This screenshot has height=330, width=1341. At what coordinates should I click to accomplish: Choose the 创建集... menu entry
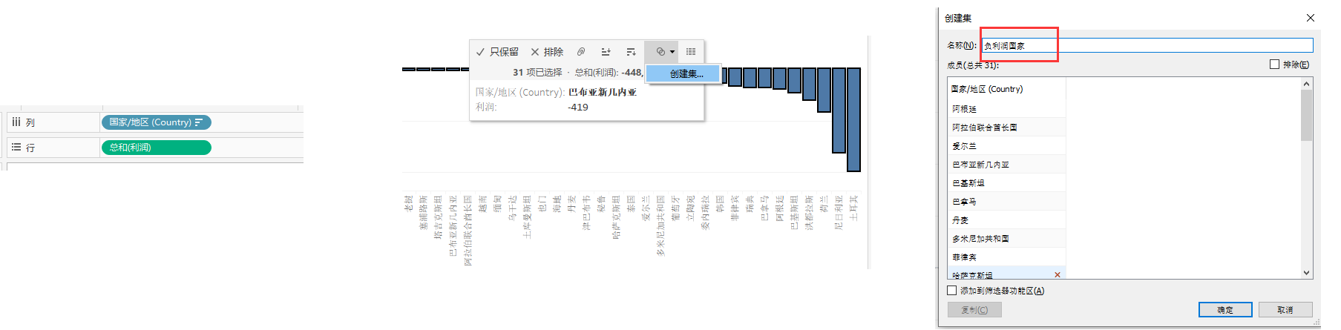click(683, 73)
